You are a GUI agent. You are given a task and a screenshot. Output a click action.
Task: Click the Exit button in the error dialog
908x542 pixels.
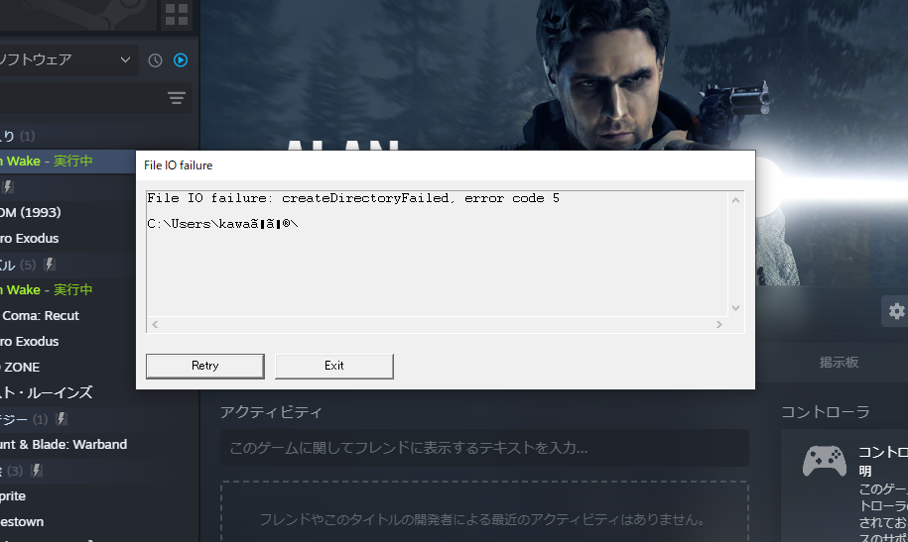(334, 367)
